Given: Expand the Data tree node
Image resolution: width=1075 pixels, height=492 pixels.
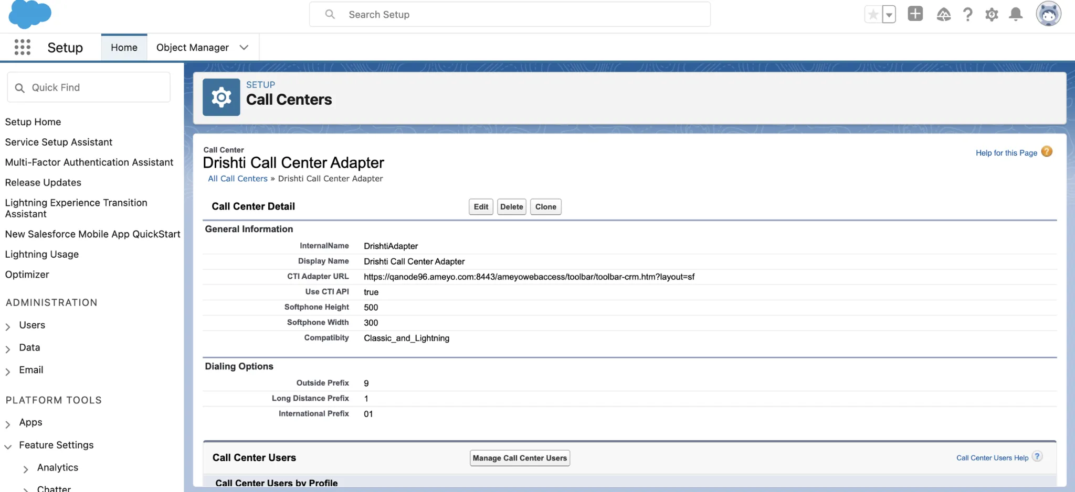Looking at the screenshot, I should (8, 348).
